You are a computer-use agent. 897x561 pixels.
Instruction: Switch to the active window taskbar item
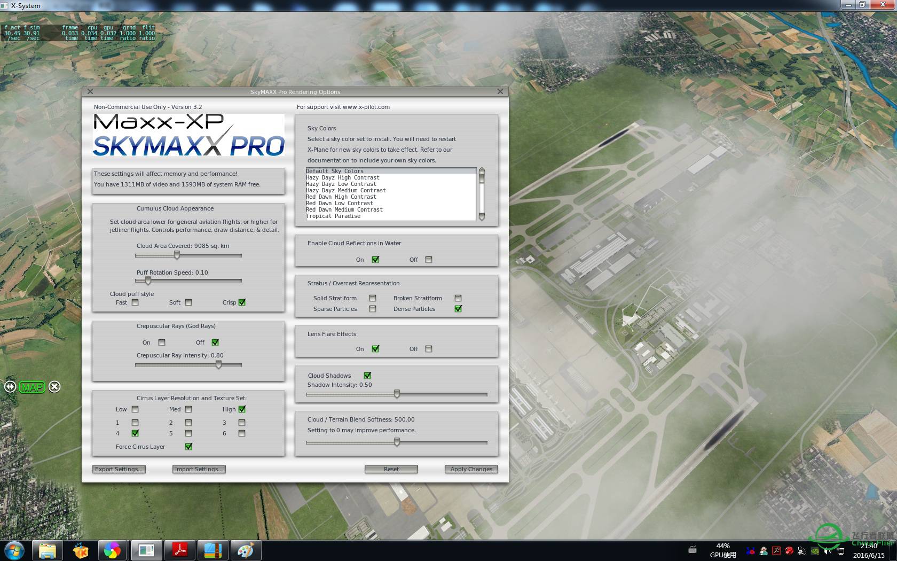[146, 550]
